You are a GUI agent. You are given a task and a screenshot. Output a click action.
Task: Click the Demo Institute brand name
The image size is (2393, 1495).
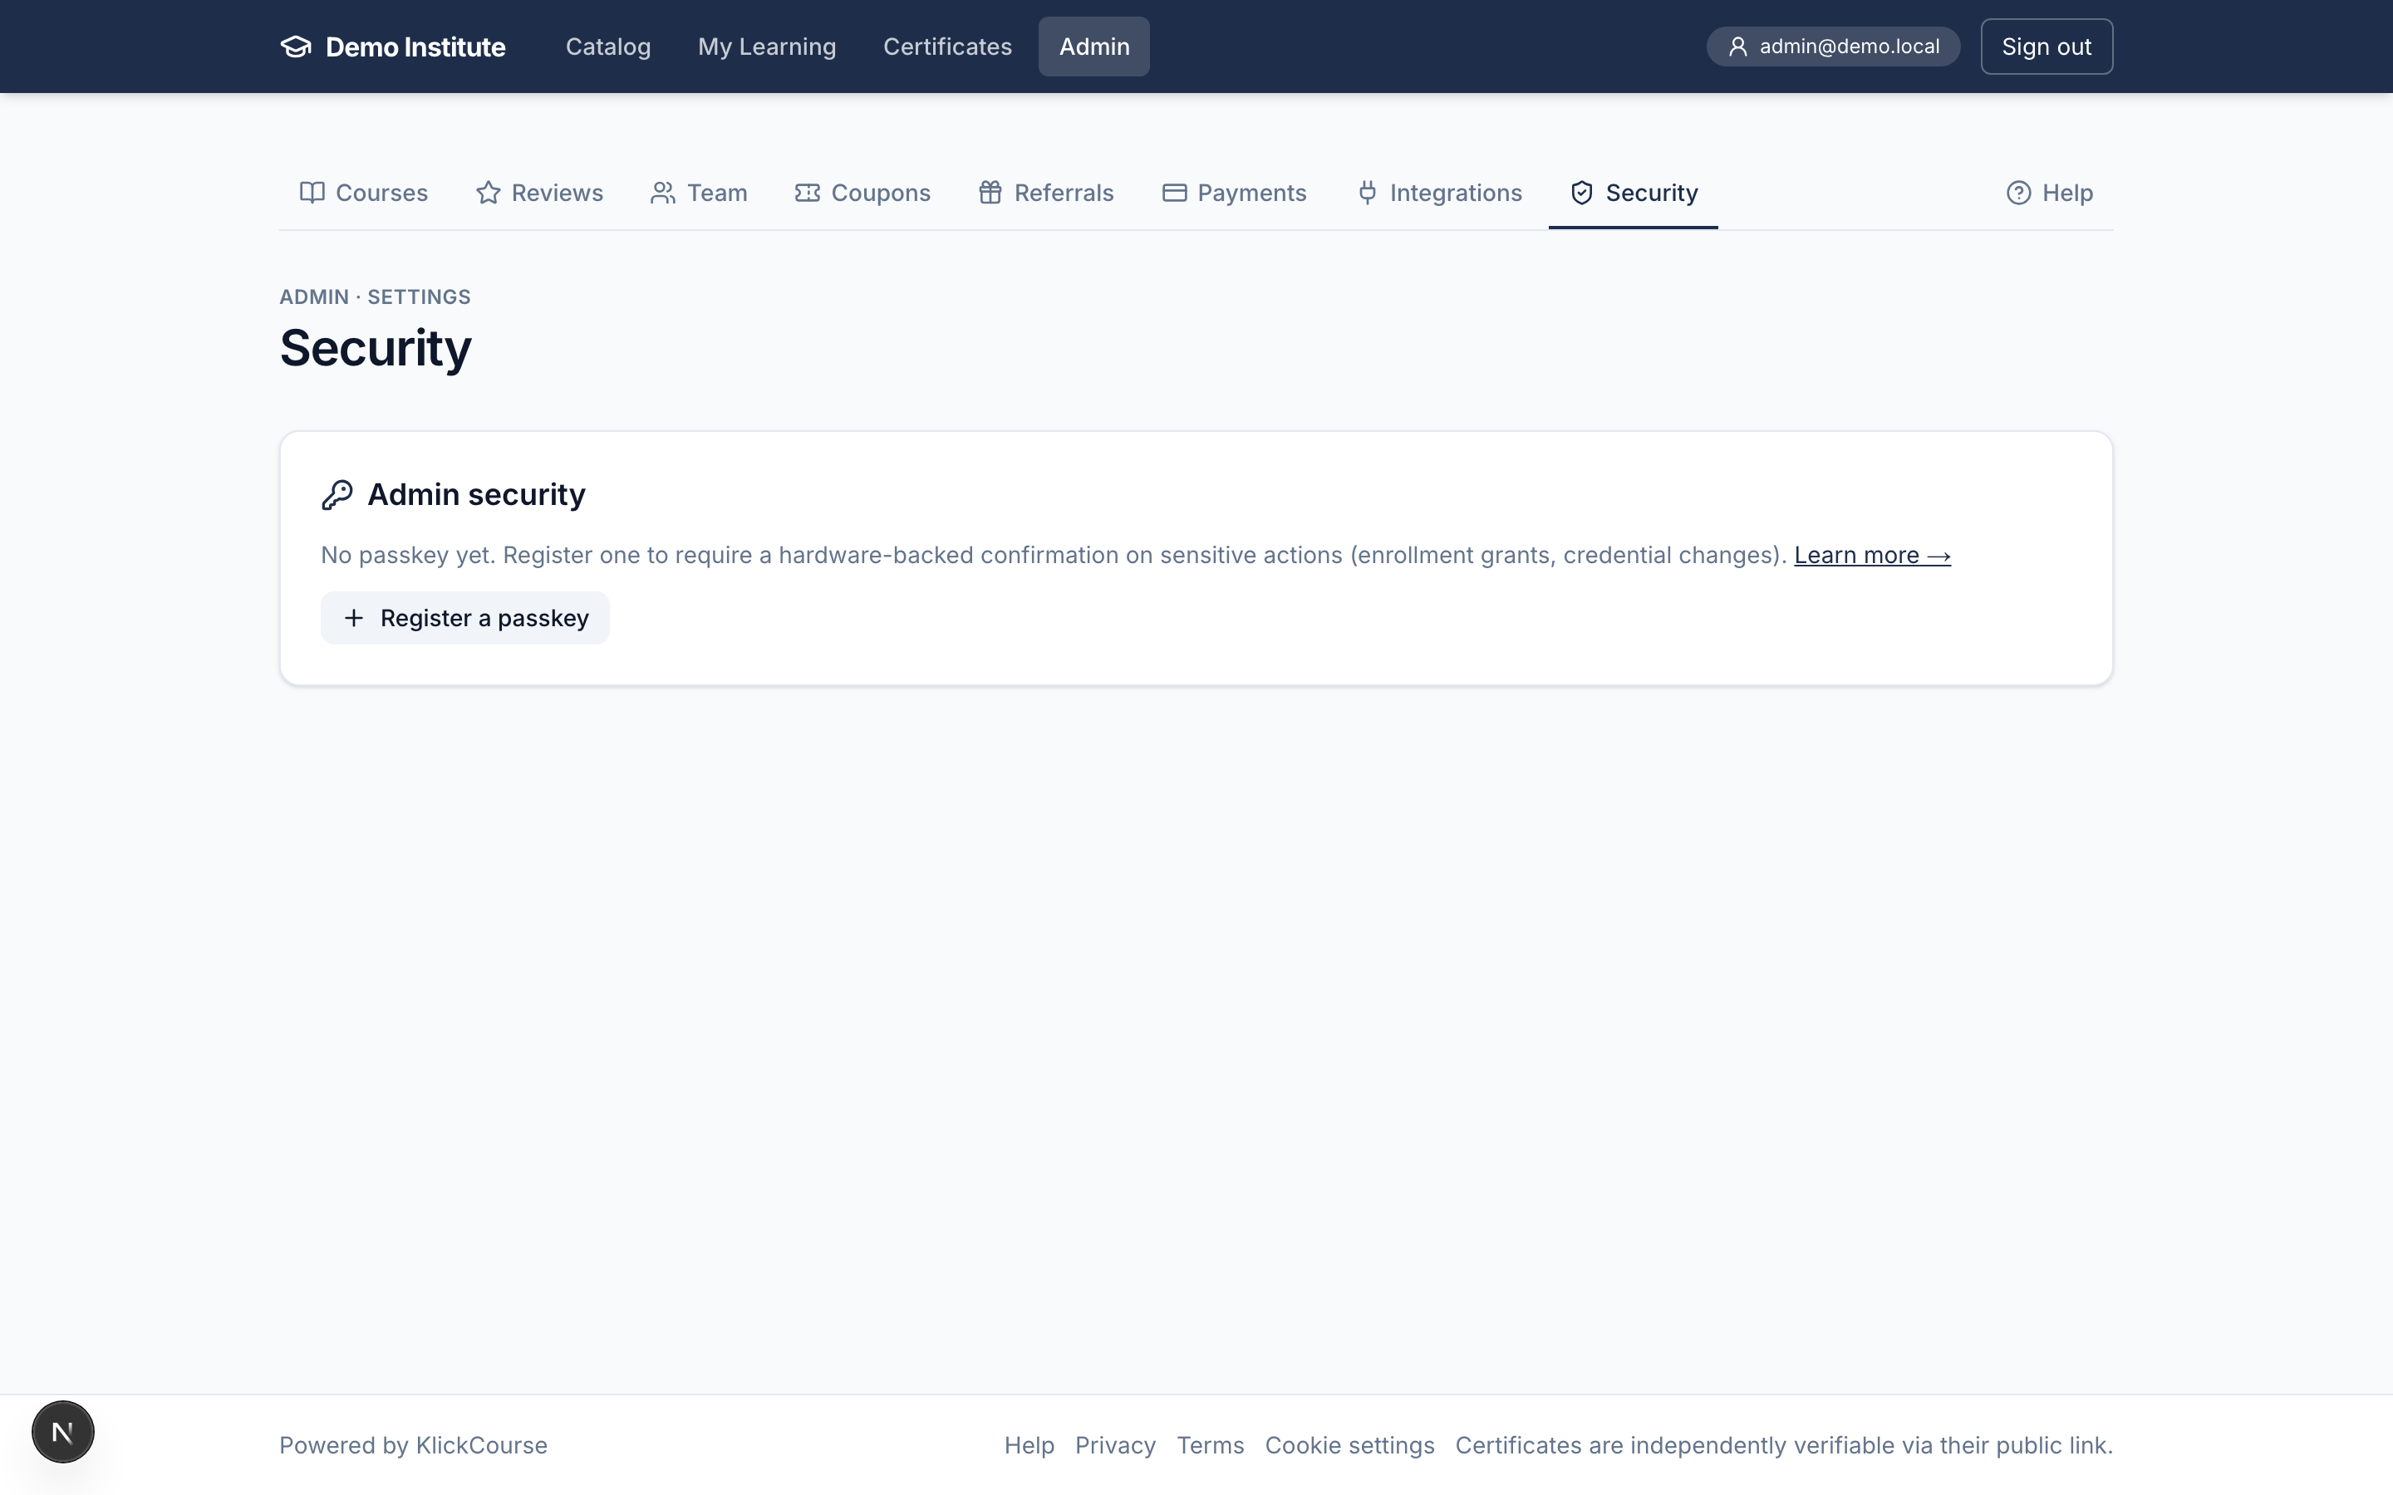click(415, 47)
